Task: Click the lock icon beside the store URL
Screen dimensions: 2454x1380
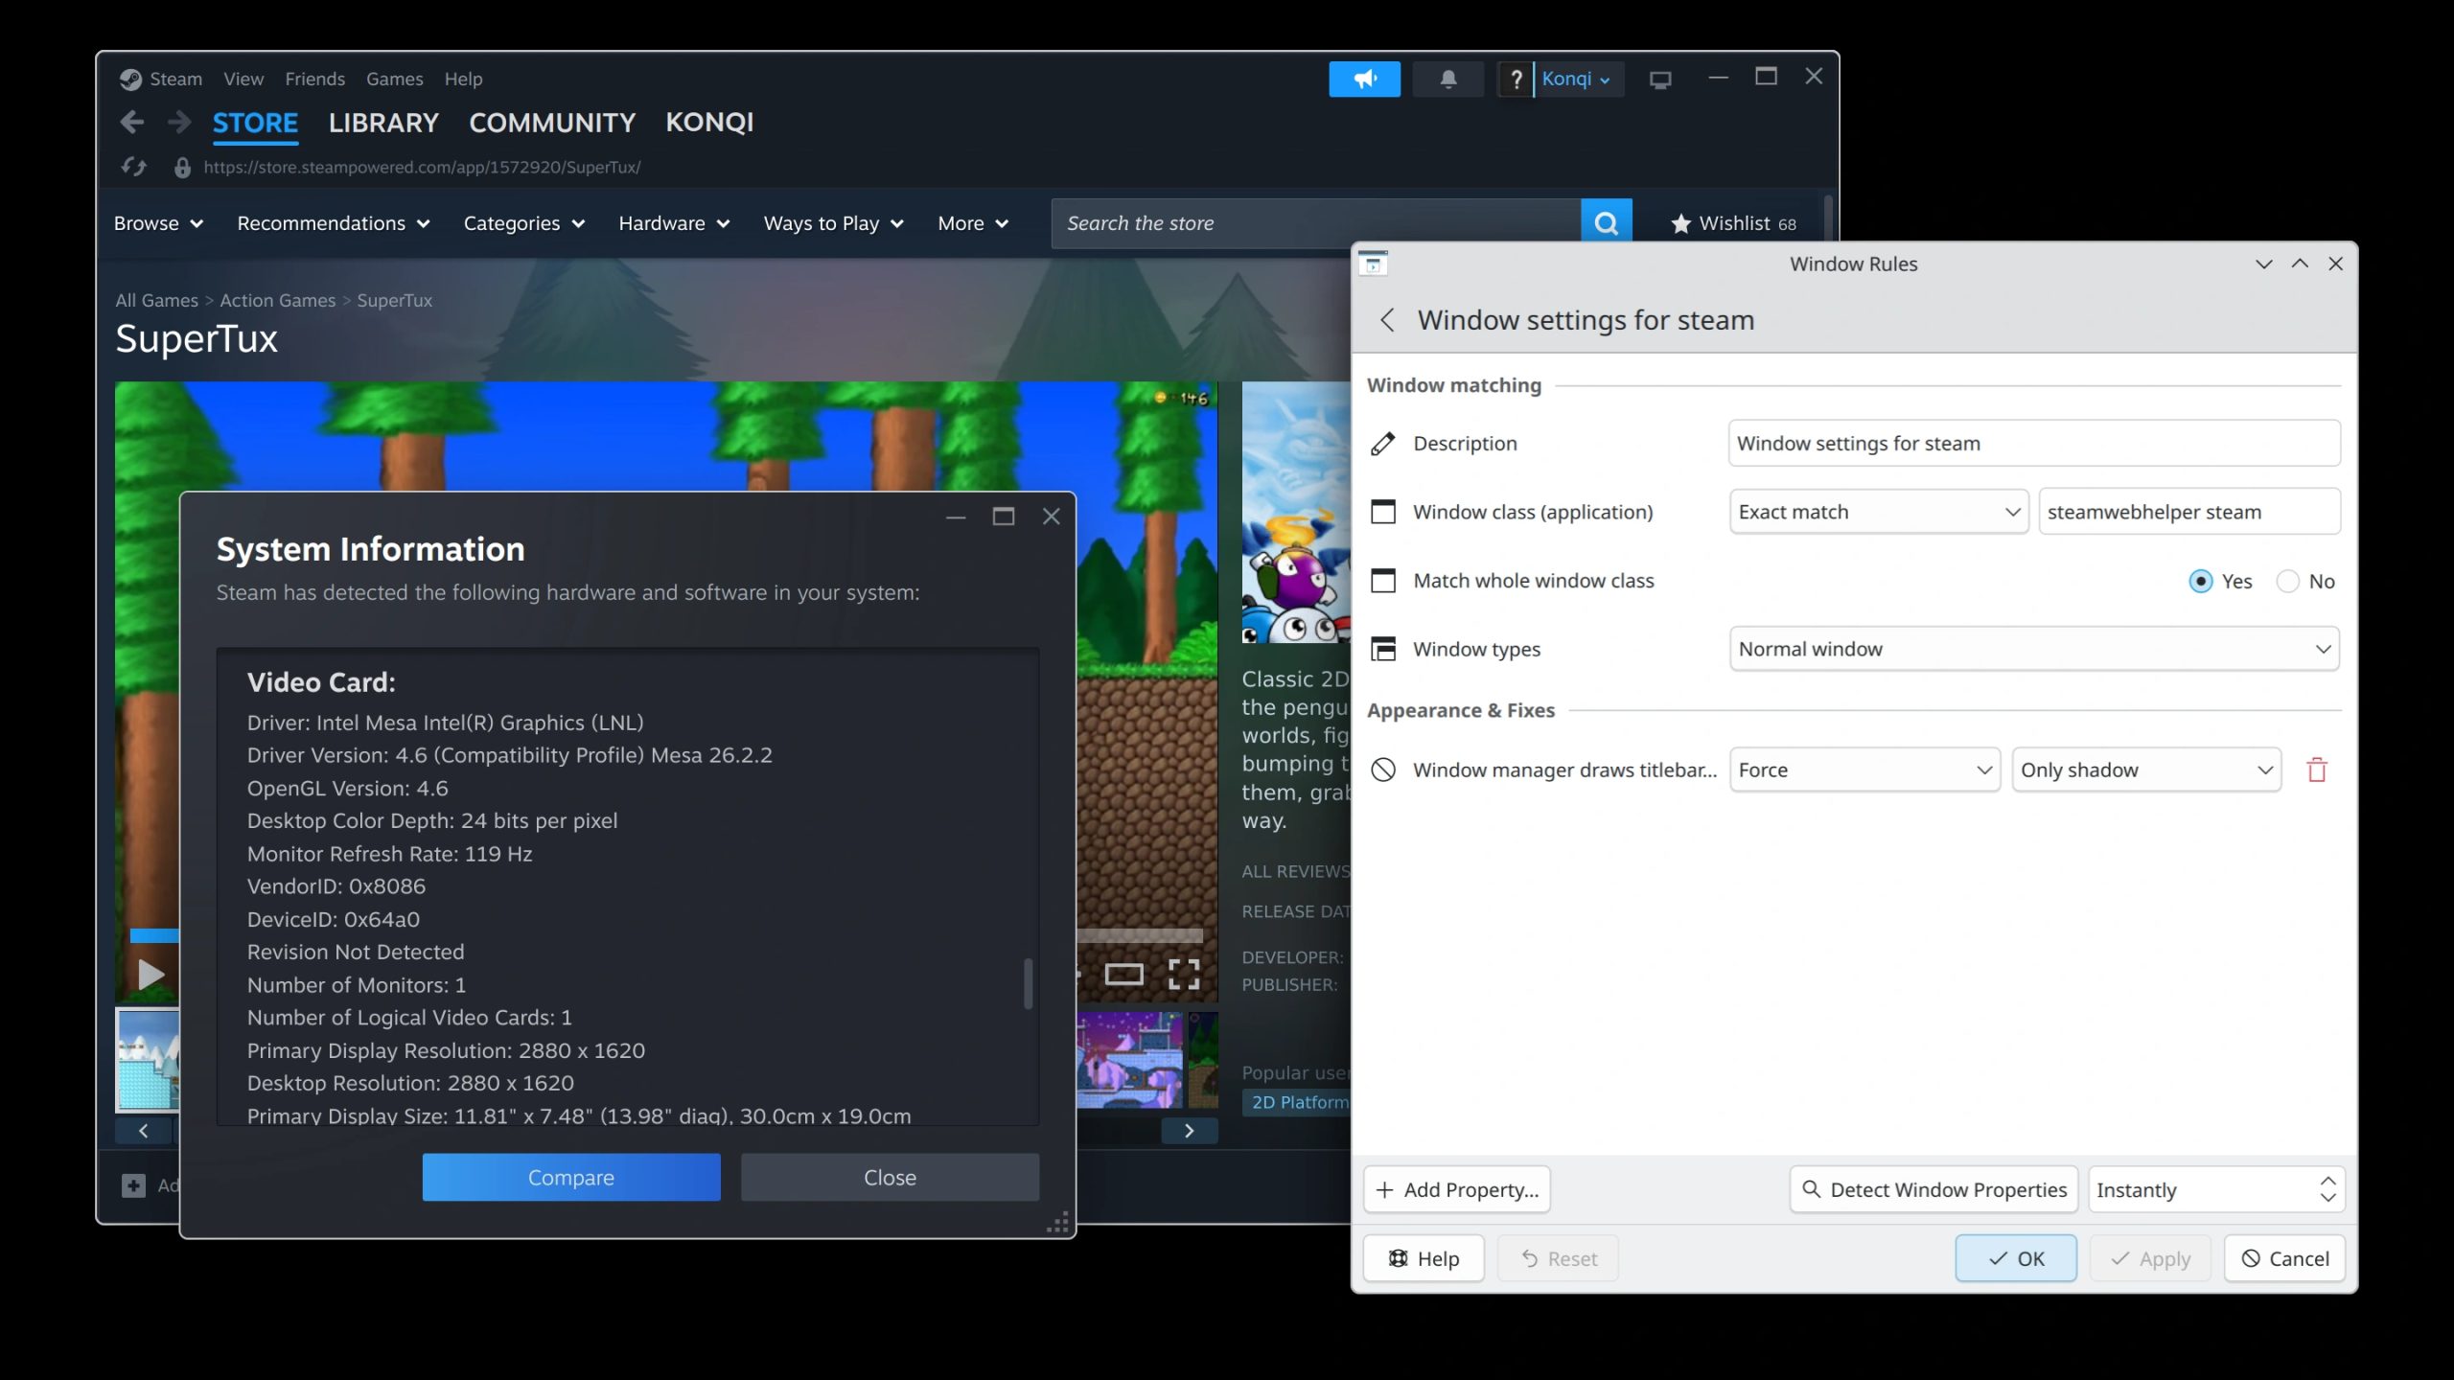Action: 181,168
